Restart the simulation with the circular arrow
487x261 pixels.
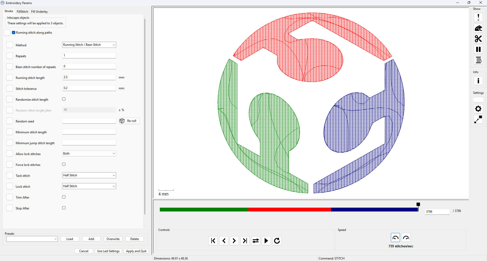277,241
